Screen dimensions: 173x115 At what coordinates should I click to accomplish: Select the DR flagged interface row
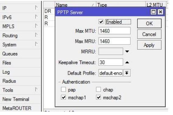[49, 11]
